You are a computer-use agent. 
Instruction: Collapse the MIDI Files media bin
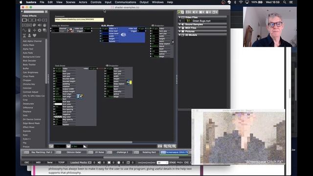tap(179, 28)
